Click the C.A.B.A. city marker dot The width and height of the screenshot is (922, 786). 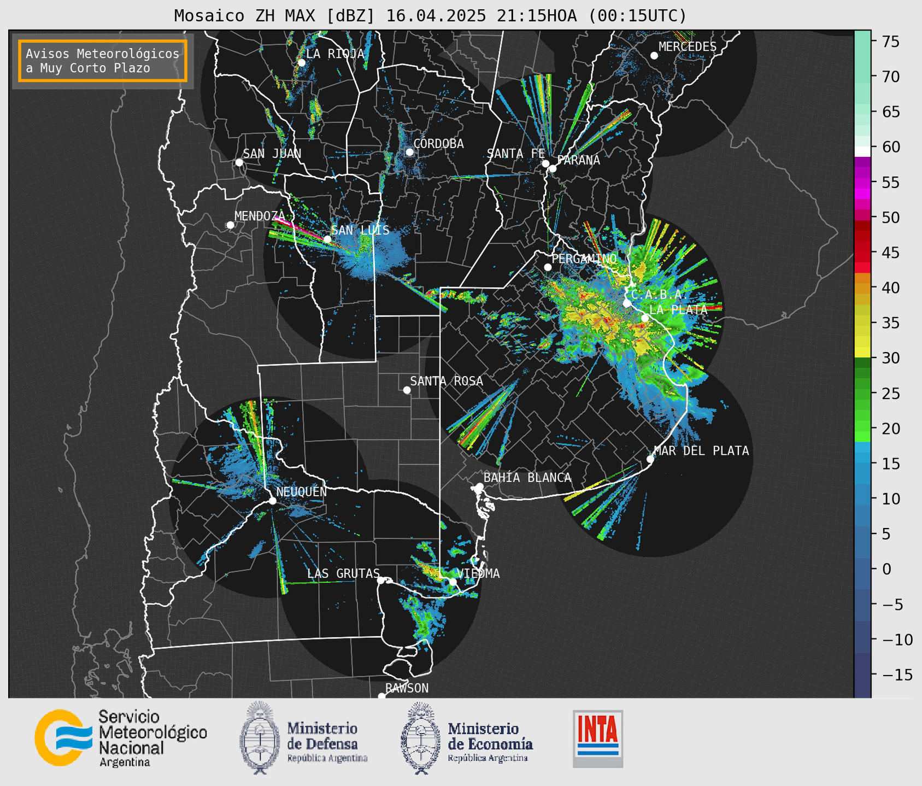pyautogui.click(x=627, y=303)
